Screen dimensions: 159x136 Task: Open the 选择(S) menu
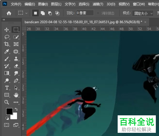[84, 4]
